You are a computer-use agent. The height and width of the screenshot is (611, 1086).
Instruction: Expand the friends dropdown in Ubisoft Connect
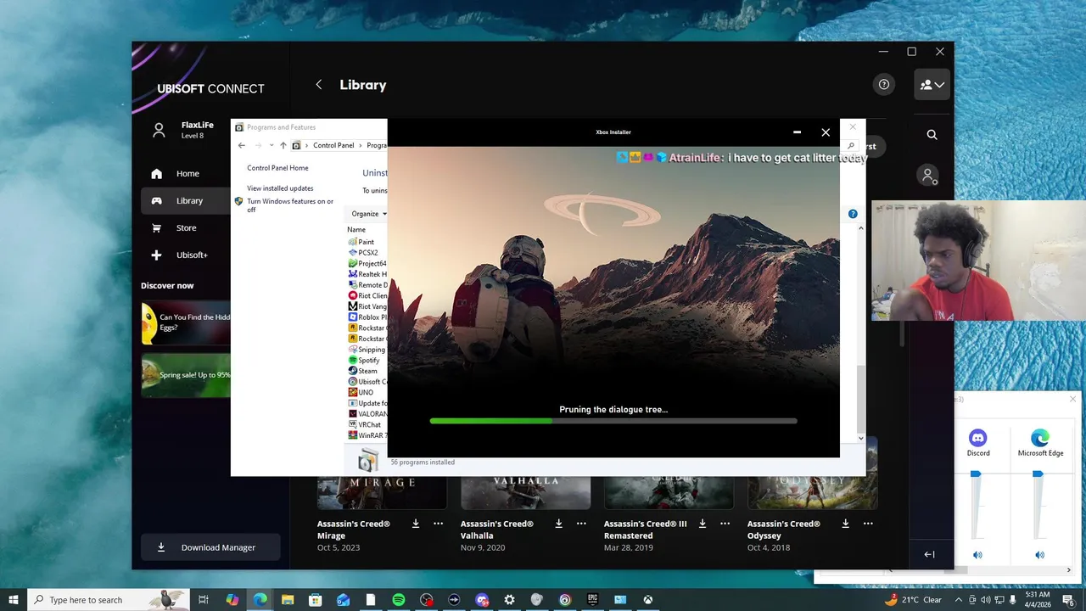click(x=932, y=85)
